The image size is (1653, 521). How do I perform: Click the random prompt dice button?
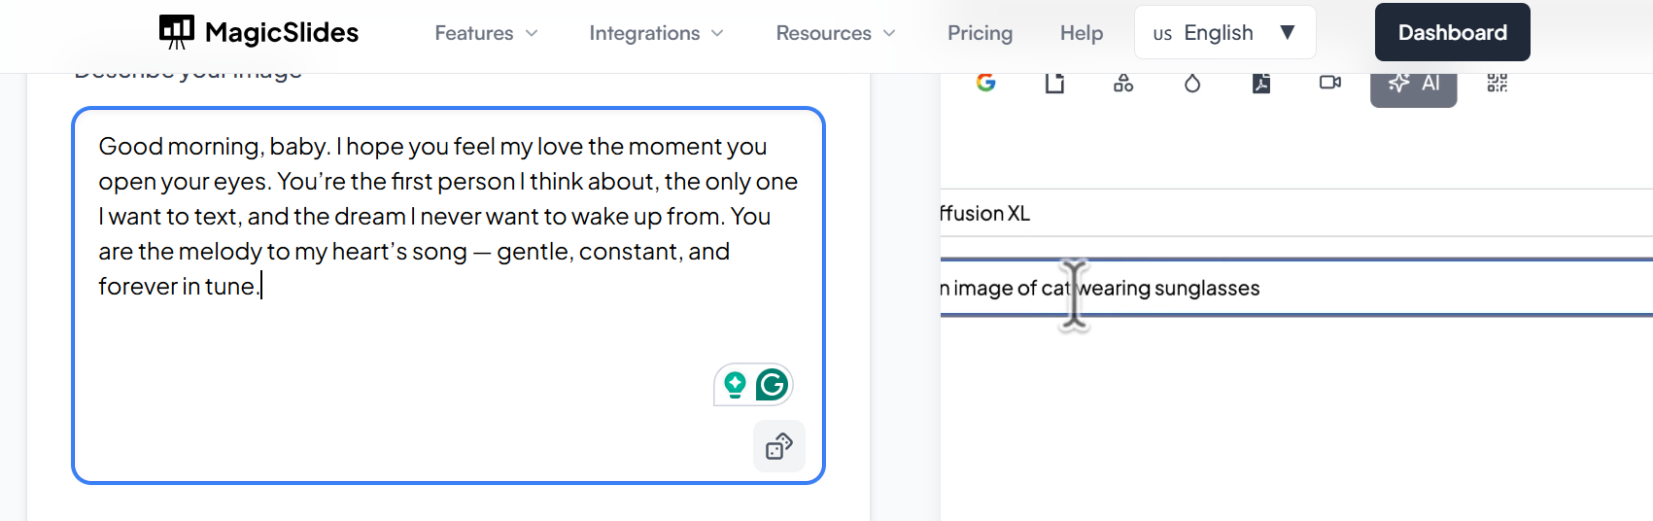[779, 446]
